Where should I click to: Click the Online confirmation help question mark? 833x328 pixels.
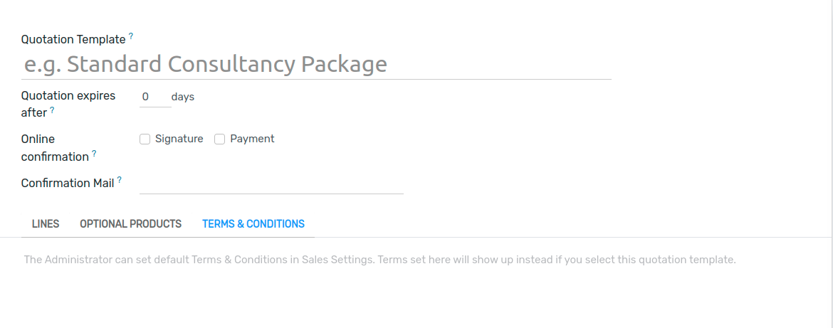pyautogui.click(x=94, y=153)
